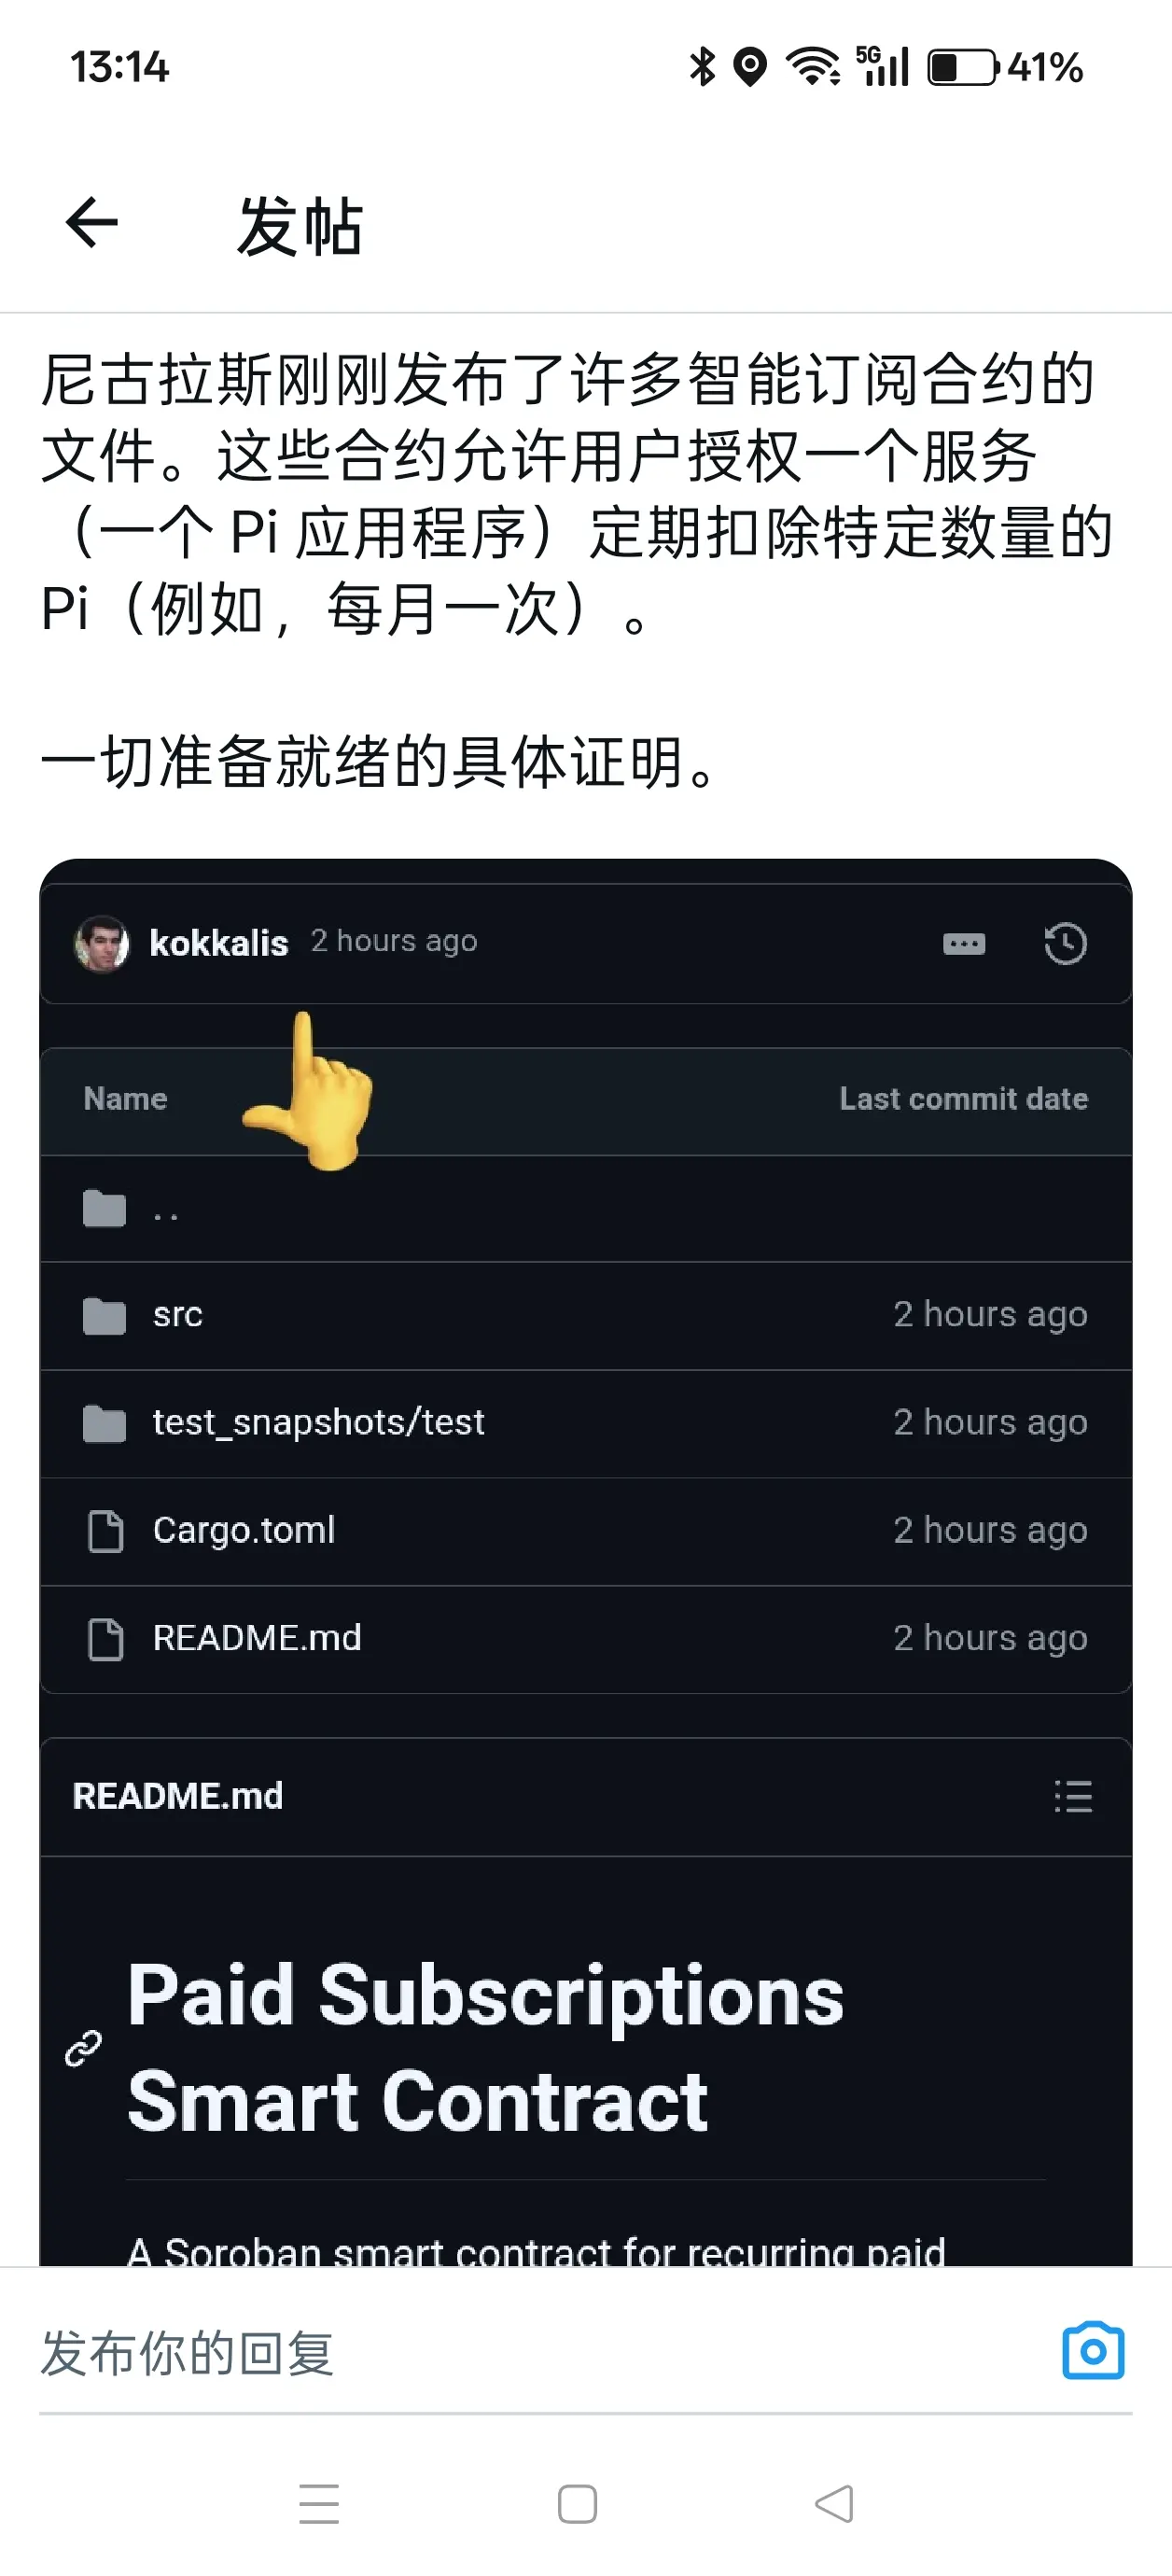Screen dimensions: 1172x2576
Task: Tap the Android back triangle button
Action: pyautogui.click(x=834, y=2503)
